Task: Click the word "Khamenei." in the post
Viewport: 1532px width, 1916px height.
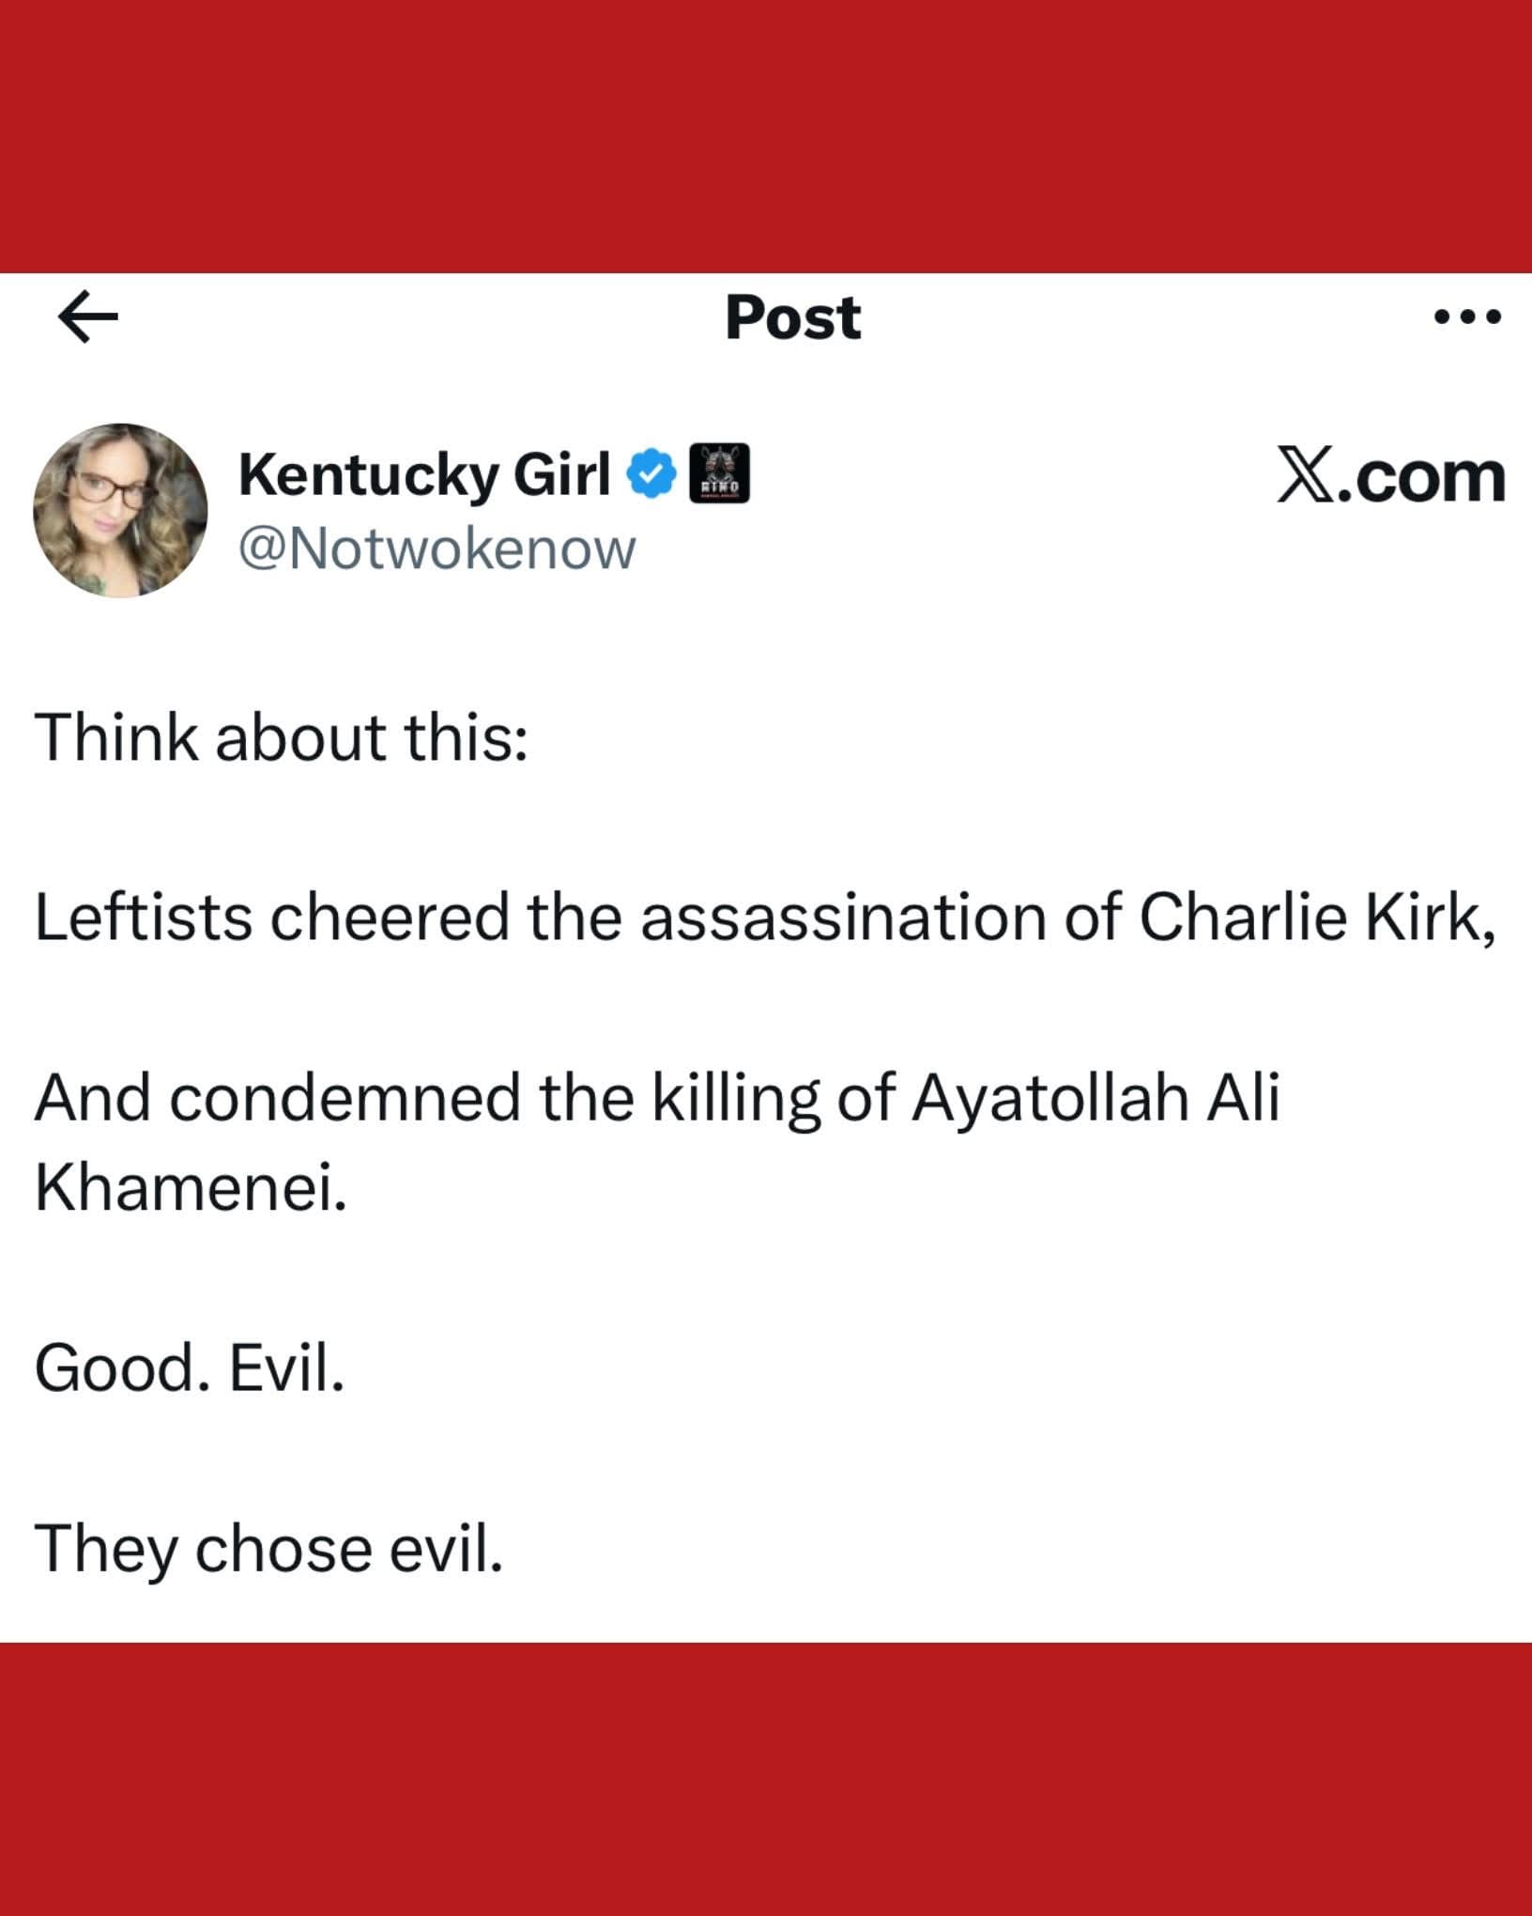Action: (191, 1187)
